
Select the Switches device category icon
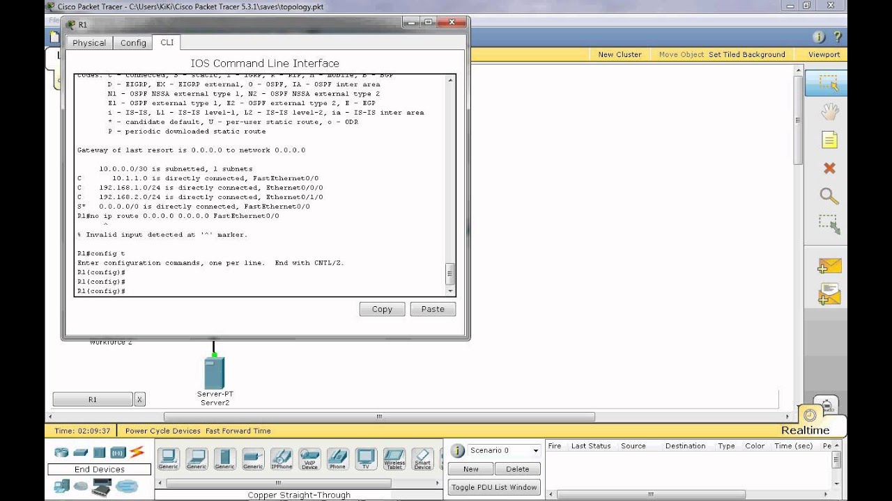81,452
